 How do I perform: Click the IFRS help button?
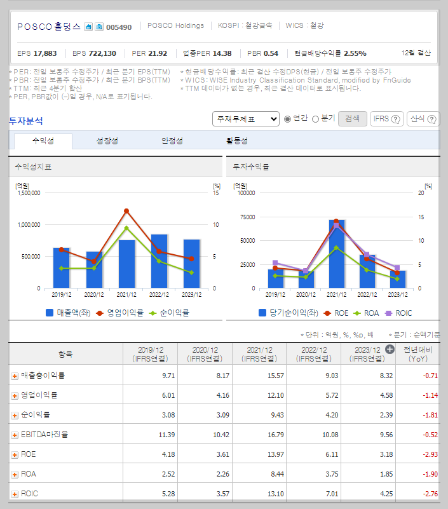(x=386, y=119)
